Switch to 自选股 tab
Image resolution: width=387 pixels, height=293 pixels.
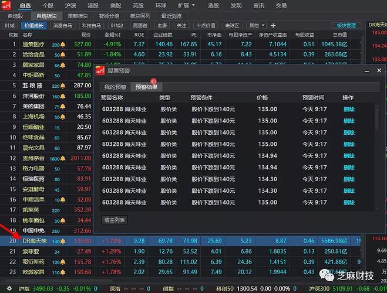click(x=15, y=16)
